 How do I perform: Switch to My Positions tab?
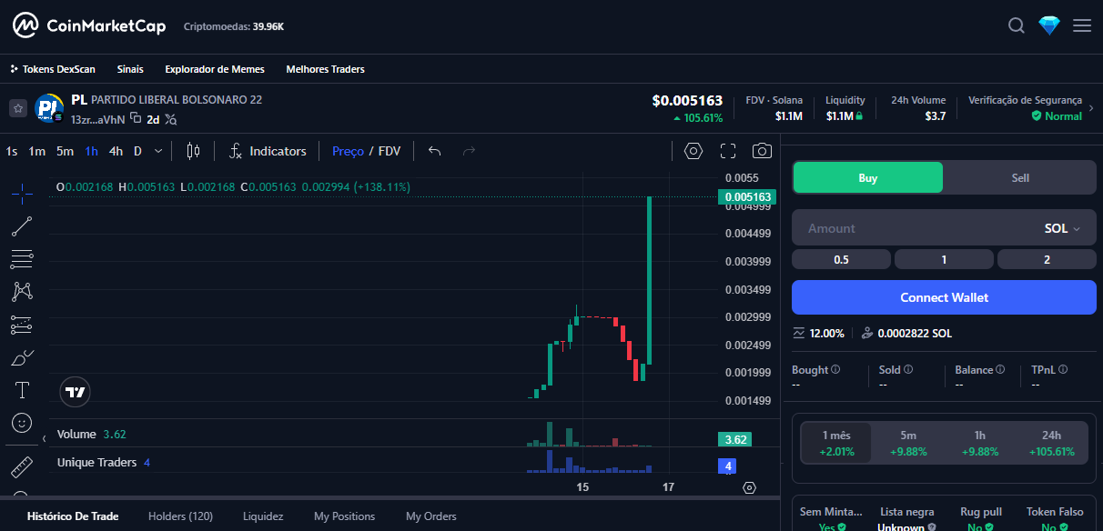(344, 516)
